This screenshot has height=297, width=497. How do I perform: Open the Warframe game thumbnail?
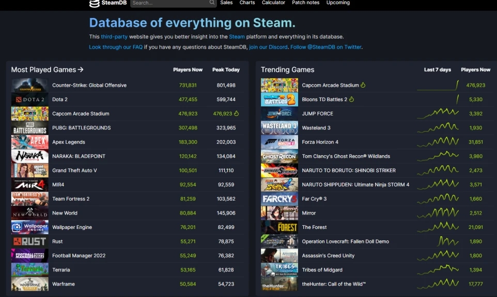coord(30,284)
